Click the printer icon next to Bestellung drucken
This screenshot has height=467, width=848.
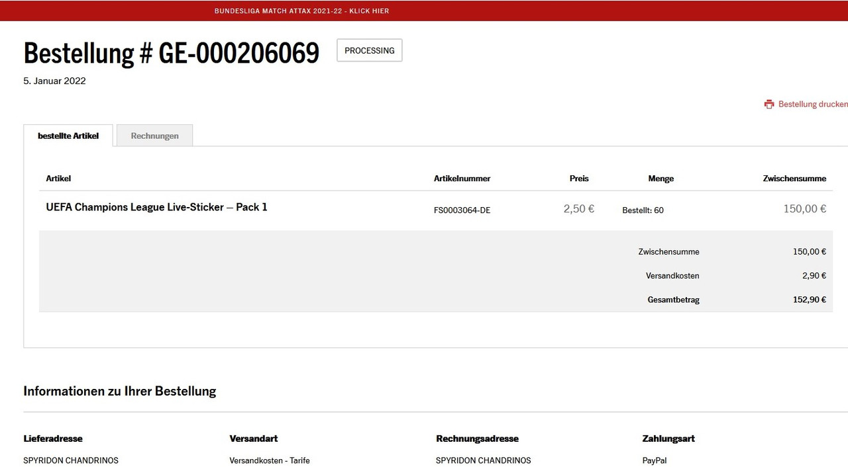point(768,105)
